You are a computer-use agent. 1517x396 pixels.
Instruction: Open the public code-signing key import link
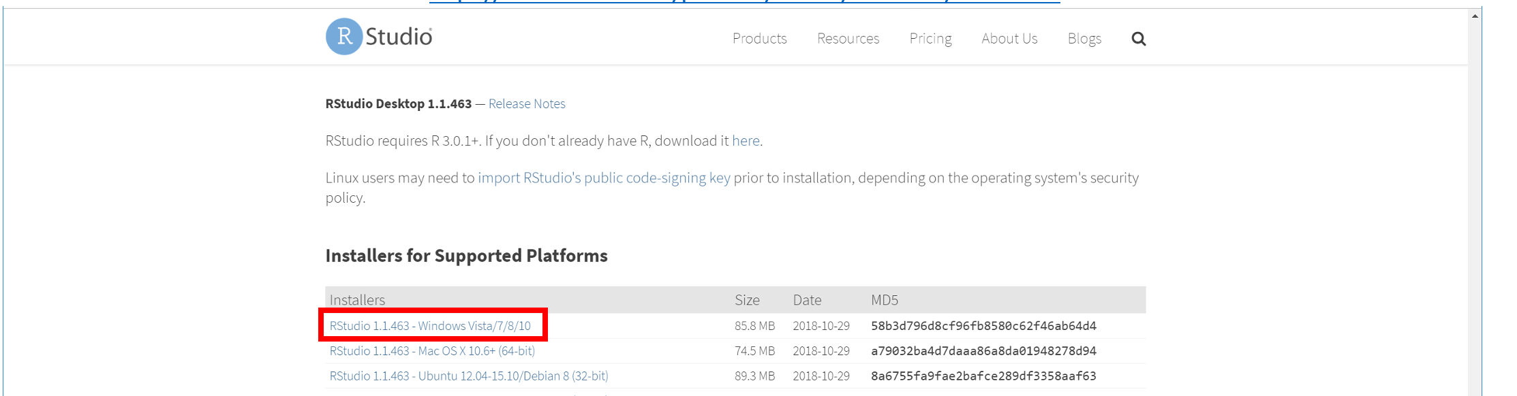pyautogui.click(x=604, y=178)
